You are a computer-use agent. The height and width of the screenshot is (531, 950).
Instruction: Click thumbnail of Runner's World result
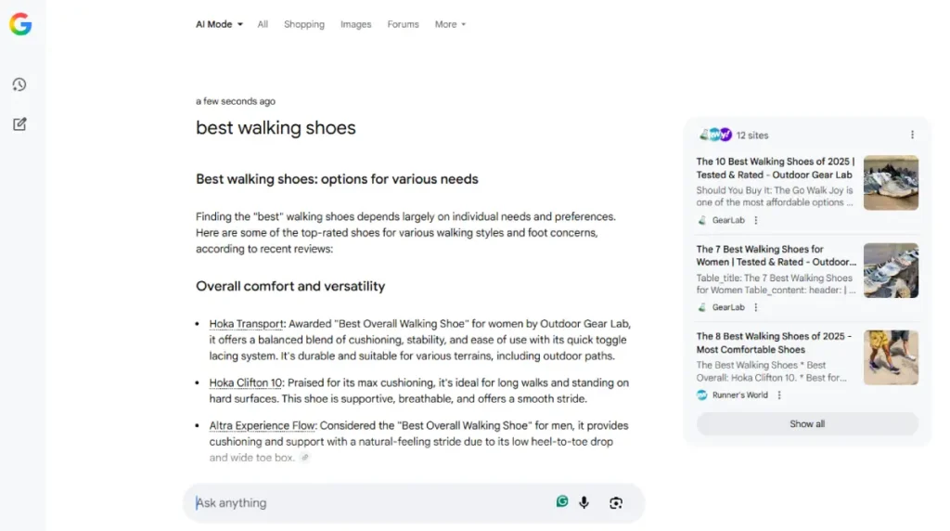coord(891,357)
